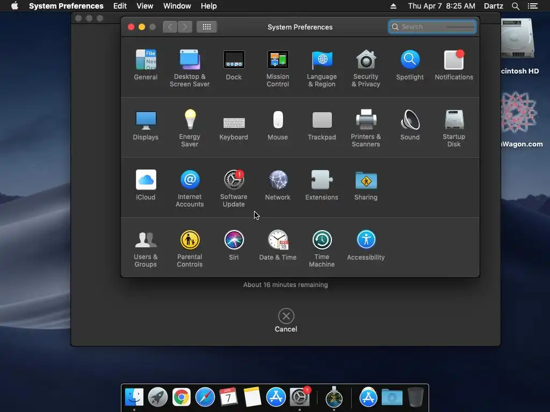
Task: Open Users & Groups preferences
Action: tap(146, 249)
